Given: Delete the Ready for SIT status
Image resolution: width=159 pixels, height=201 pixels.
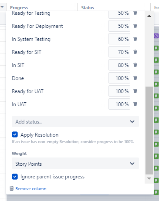Looking at the screenshot, I should pos(135,52).
